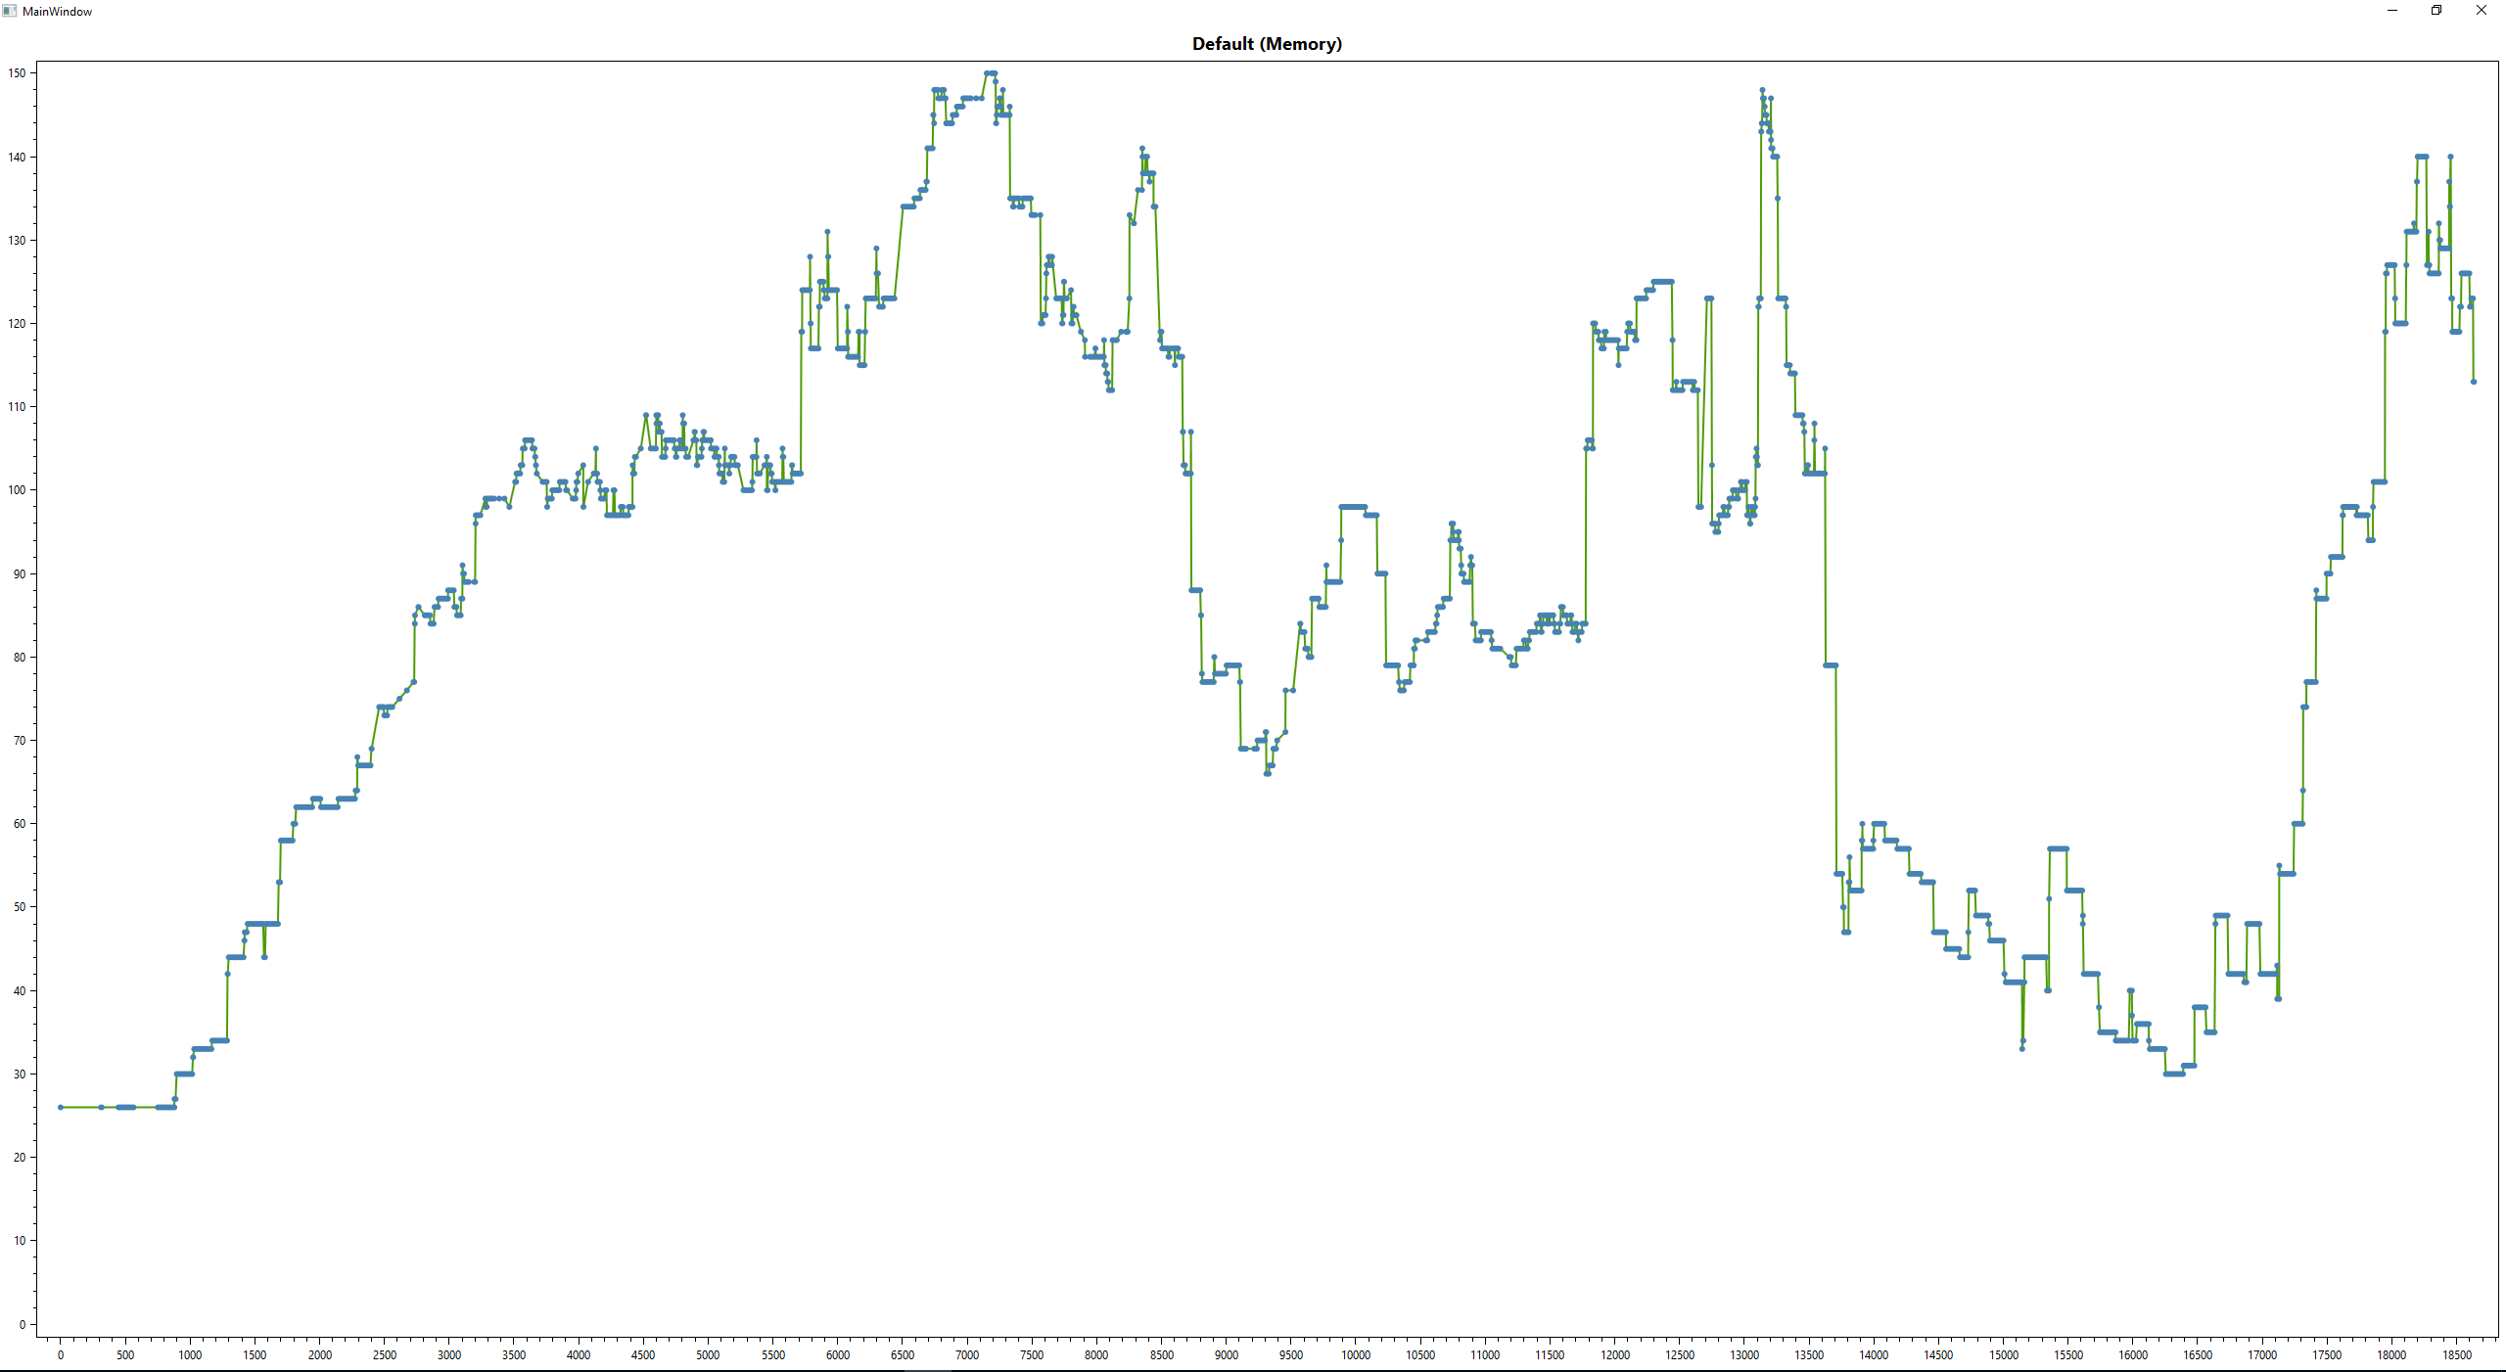The height and width of the screenshot is (1372, 2506).
Task: Click the 10000 tick label on X axis
Action: coord(1355,1355)
